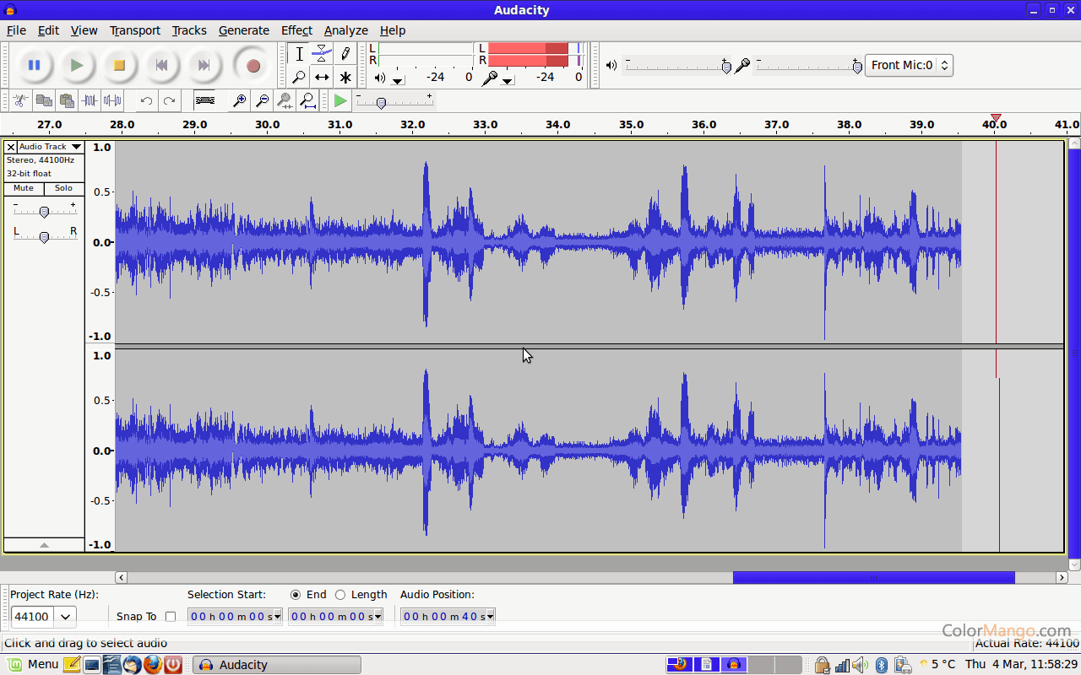Enable the Snap To checkbox

point(171,616)
